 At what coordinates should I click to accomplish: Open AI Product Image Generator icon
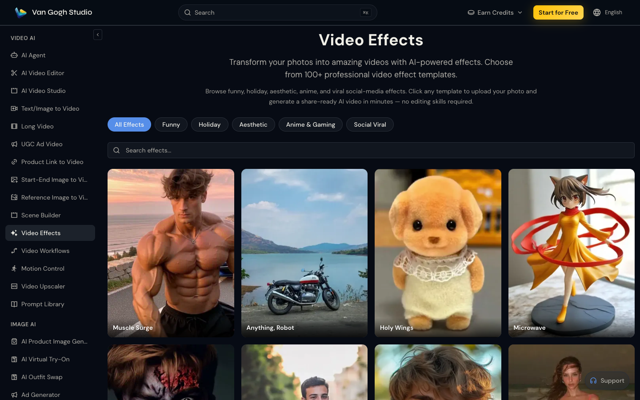14,341
